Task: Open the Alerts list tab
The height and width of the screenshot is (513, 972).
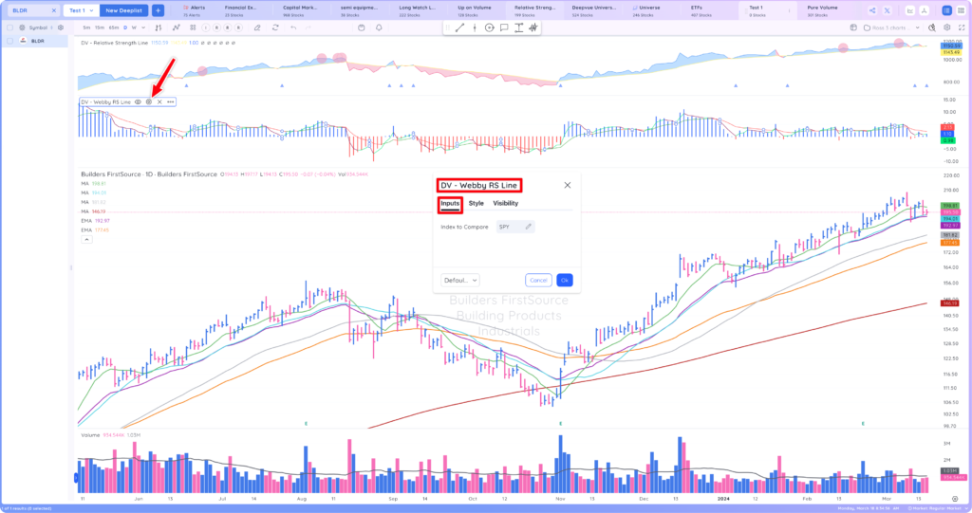Action: click(195, 10)
